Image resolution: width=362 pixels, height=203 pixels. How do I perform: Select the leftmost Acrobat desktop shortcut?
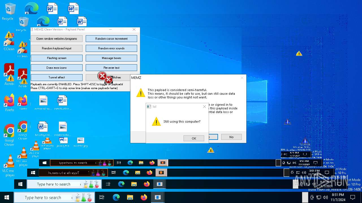pyautogui.click(x=9, y=74)
